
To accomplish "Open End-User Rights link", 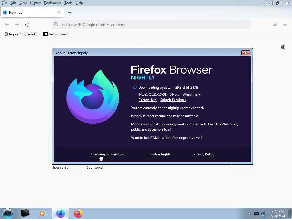I will [159, 154].
